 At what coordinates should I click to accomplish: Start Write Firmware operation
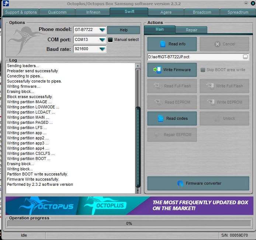tap(172, 70)
